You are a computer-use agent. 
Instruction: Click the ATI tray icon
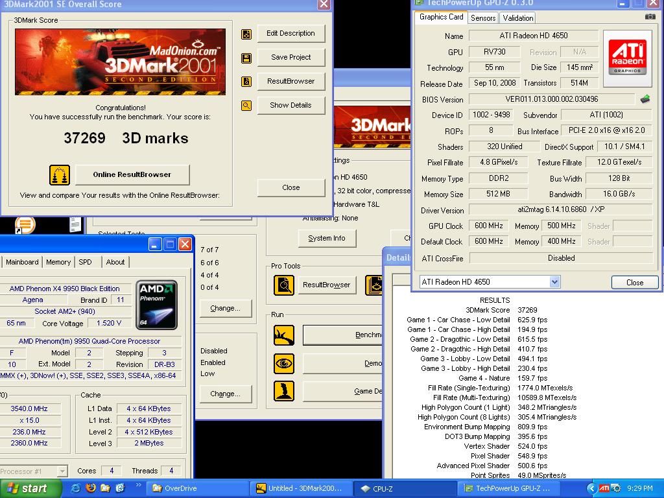(604, 488)
